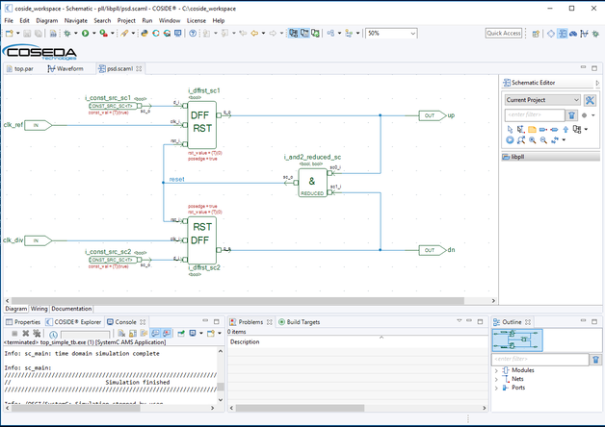Open the Open Perspective icon
The width and height of the screenshot is (605, 427).
point(536,34)
